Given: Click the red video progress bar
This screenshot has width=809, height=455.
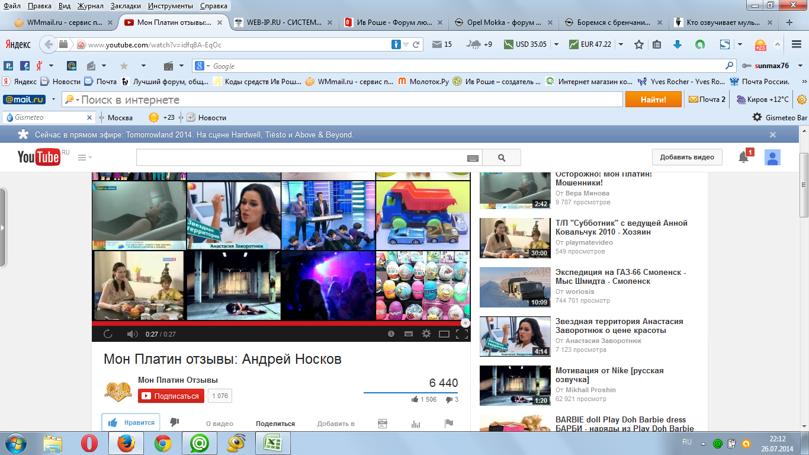Looking at the screenshot, I should pos(278,323).
